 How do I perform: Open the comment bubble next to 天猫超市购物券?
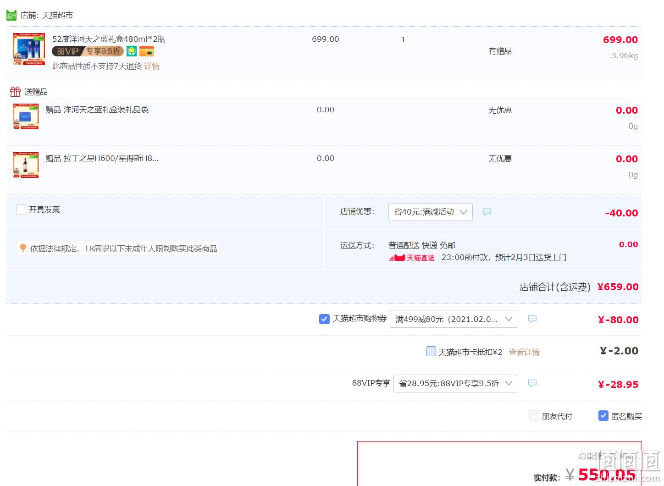pyautogui.click(x=532, y=319)
